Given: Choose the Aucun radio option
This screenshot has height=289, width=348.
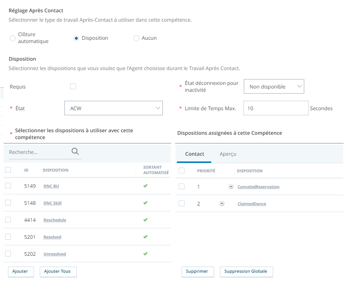Looking at the screenshot, I should point(136,38).
